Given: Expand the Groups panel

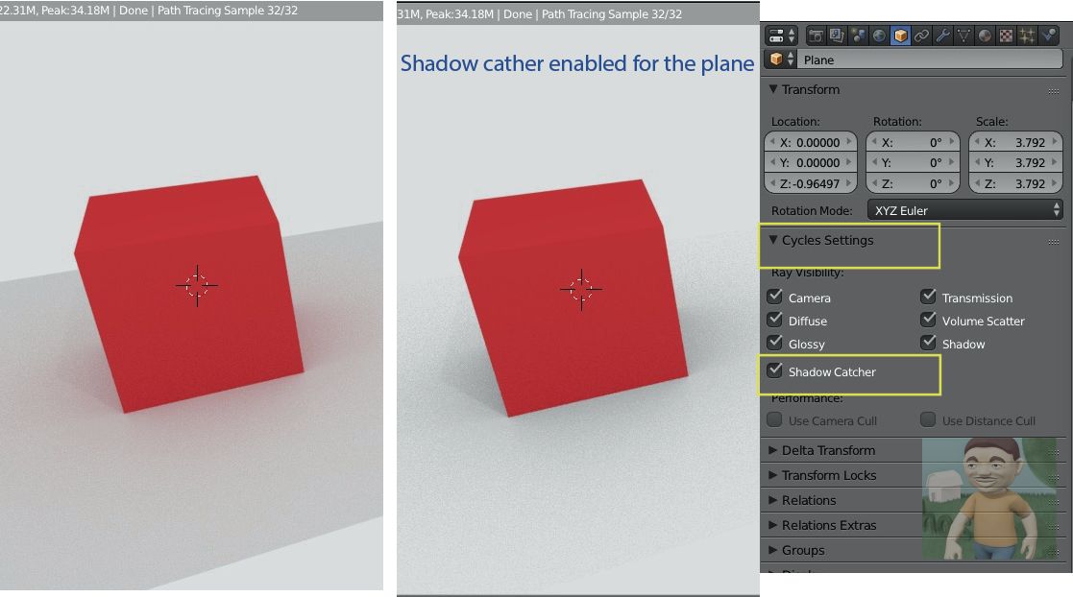Looking at the screenshot, I should (772, 550).
